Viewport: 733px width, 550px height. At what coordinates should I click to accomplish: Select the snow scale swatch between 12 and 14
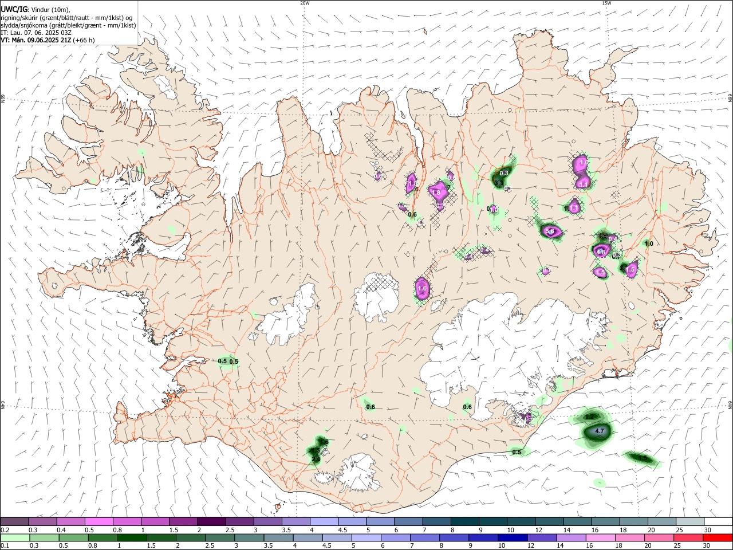pos(548,521)
